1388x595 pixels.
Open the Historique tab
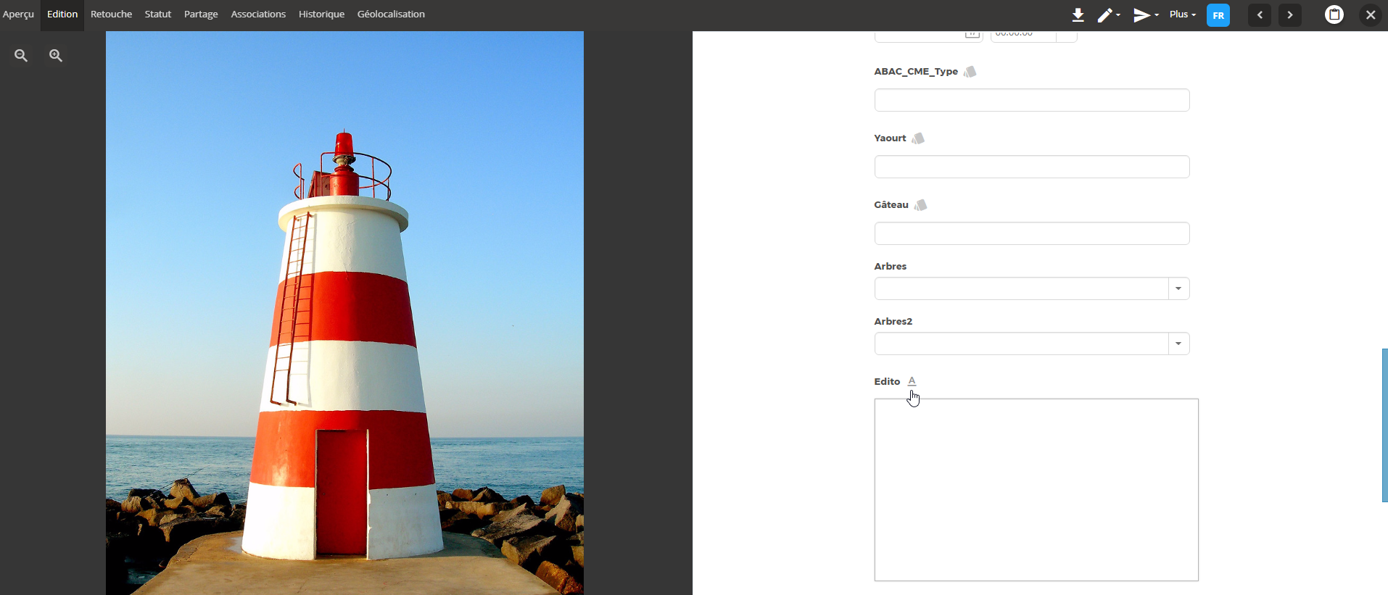point(321,14)
